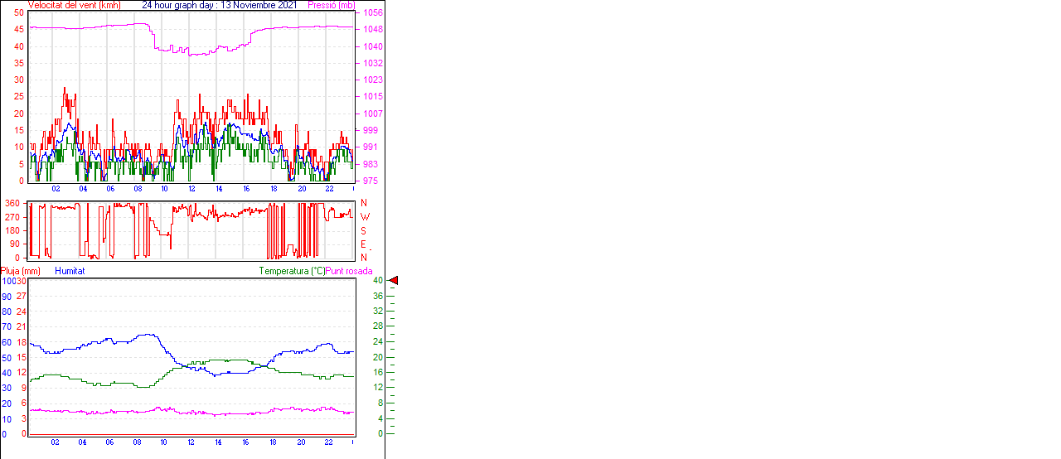Click hour 02 on the wind speed graph axis

pos(56,189)
